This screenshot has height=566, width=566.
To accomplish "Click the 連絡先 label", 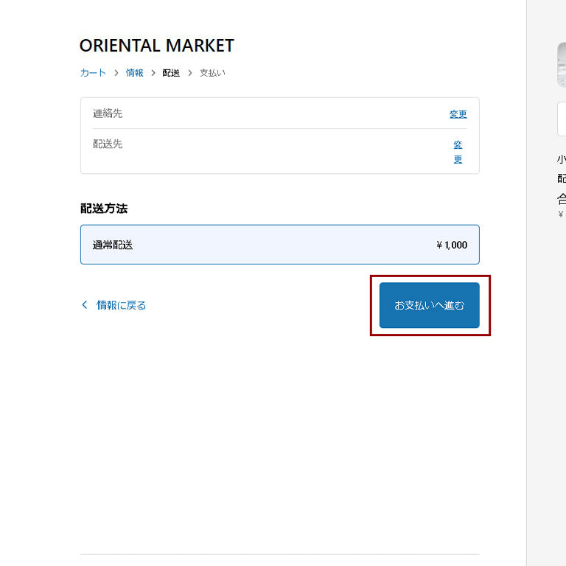I will coord(108,113).
